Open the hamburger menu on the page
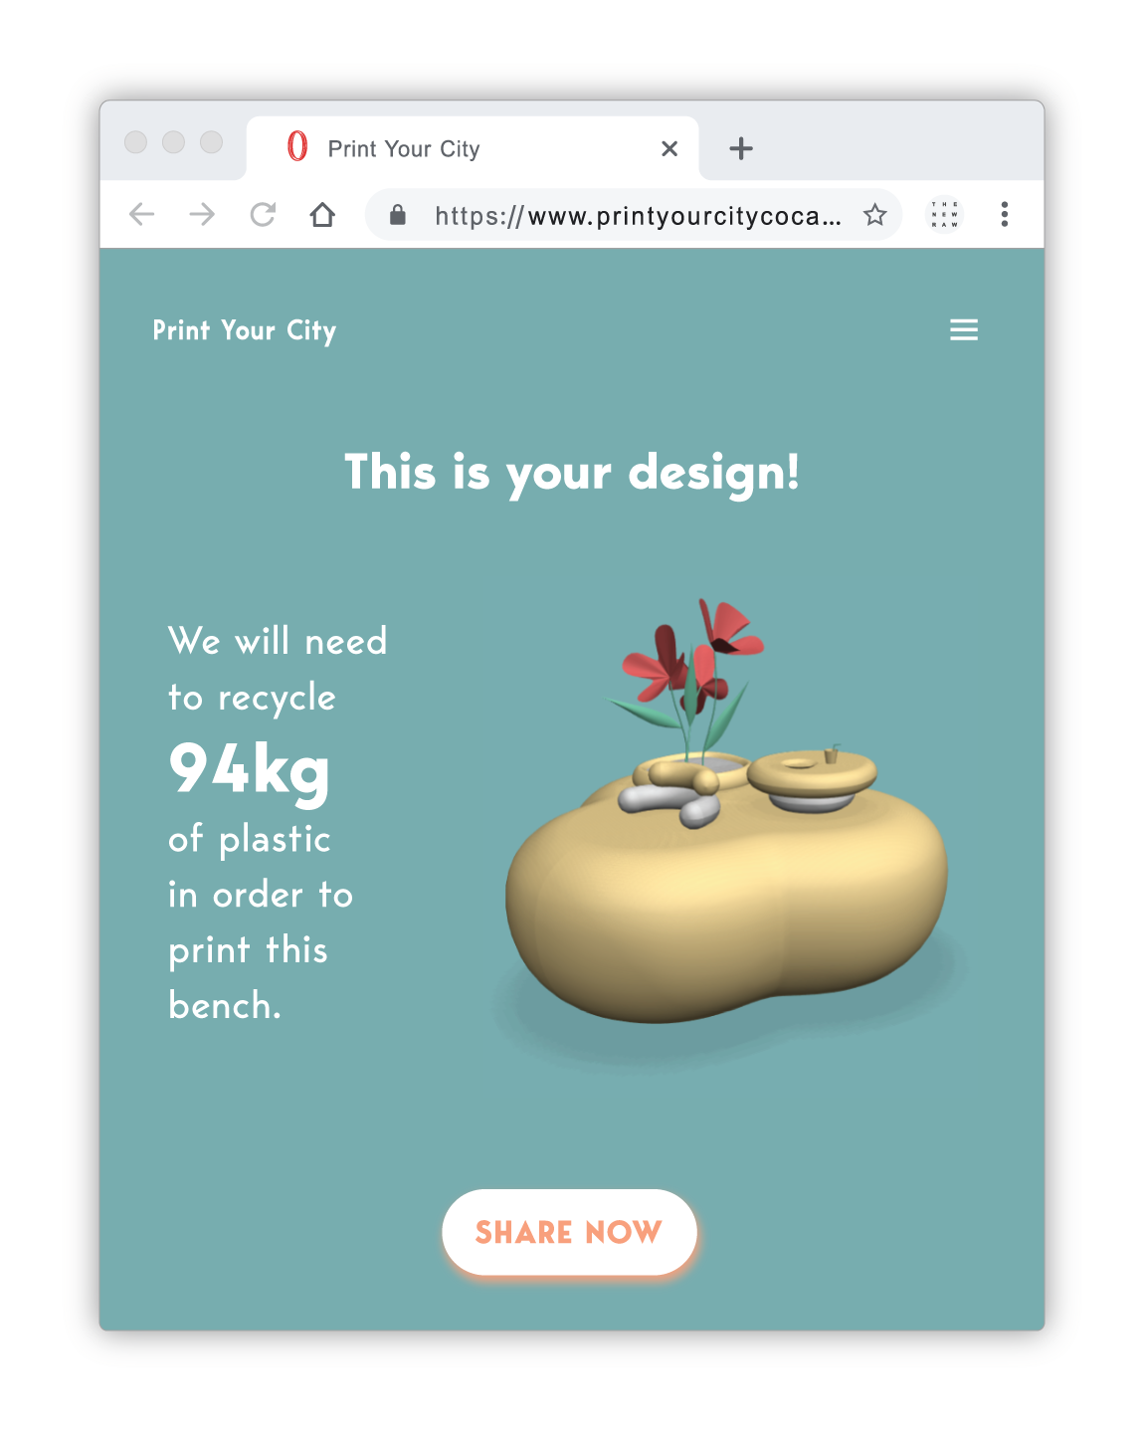This screenshot has height=1431, width=1144. click(x=963, y=329)
